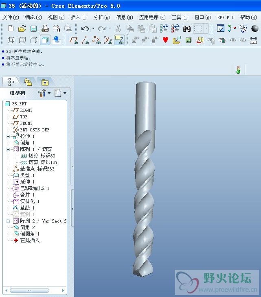Open the EFX 6.0 menu
261x297 pixels.
coord(226,17)
